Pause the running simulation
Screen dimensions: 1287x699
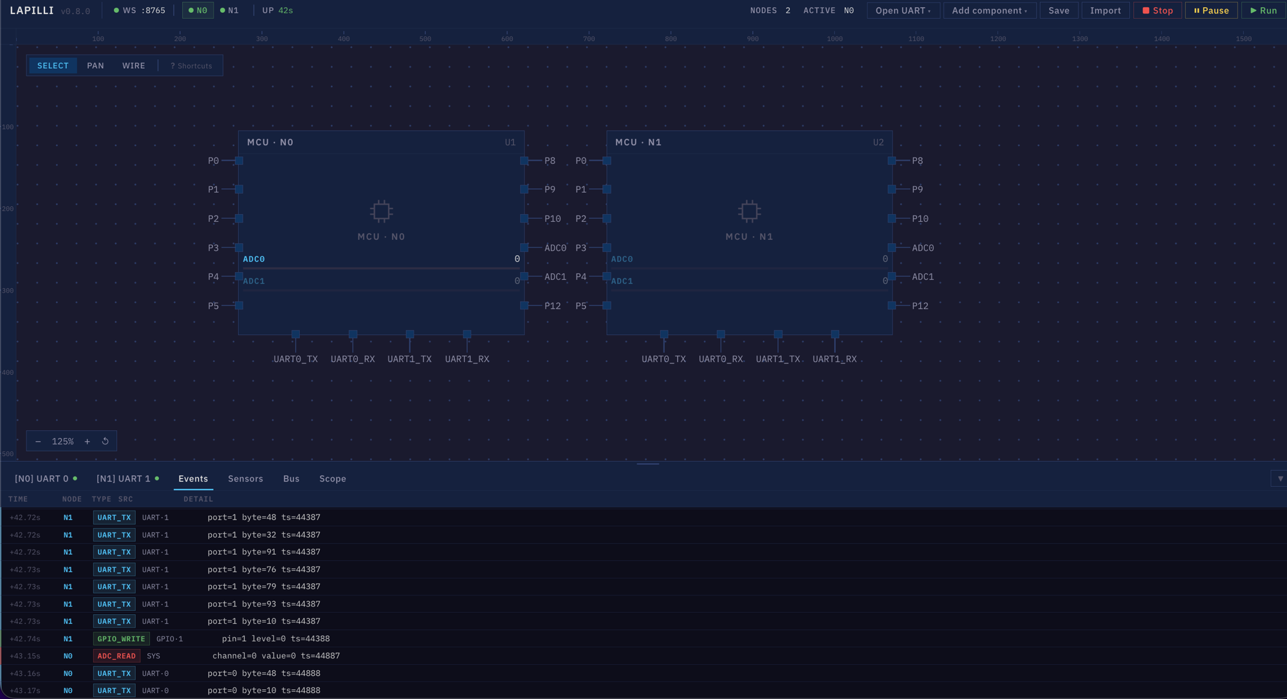(1211, 10)
